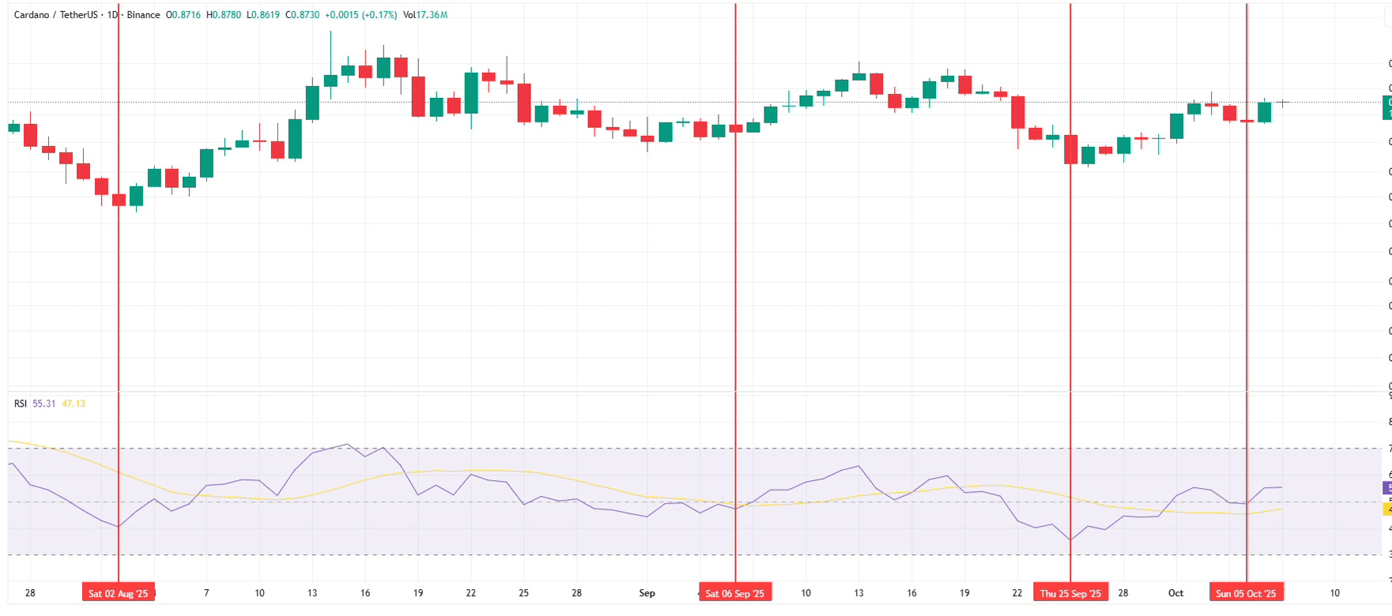Click the Vol 17.36M volume readout
Viewport: 1392px width, 616px height.
pos(425,15)
